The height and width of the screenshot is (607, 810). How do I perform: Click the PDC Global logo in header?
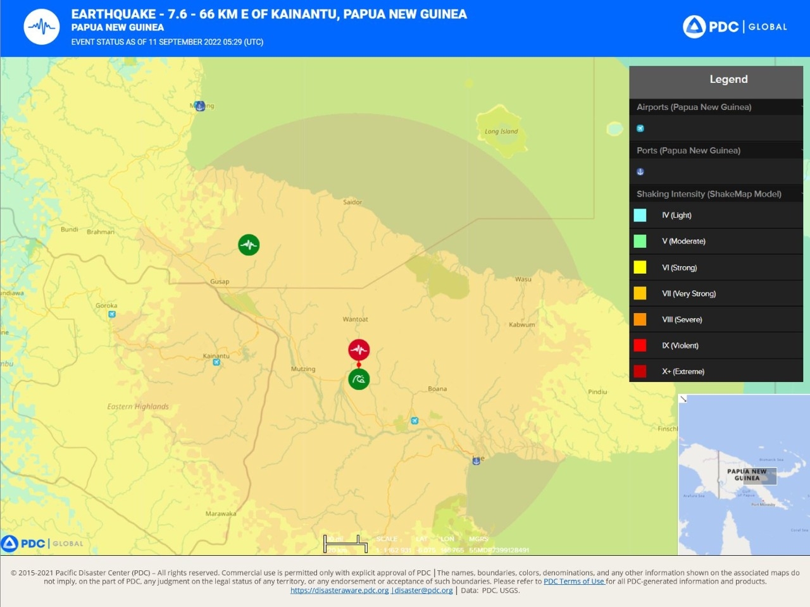pyautogui.click(x=735, y=27)
